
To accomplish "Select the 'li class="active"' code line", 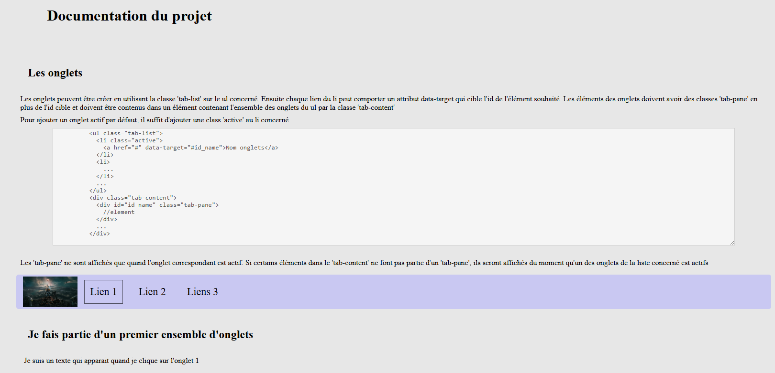I will 130,140.
